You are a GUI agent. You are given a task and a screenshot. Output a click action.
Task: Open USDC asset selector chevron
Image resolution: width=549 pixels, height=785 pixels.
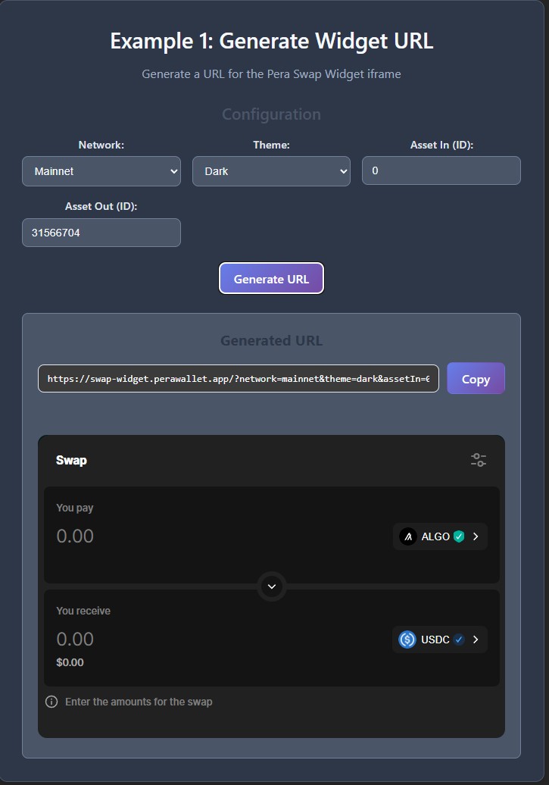tap(476, 640)
